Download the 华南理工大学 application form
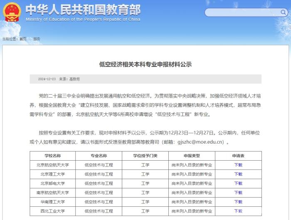The image size is (291, 220). [238, 202]
